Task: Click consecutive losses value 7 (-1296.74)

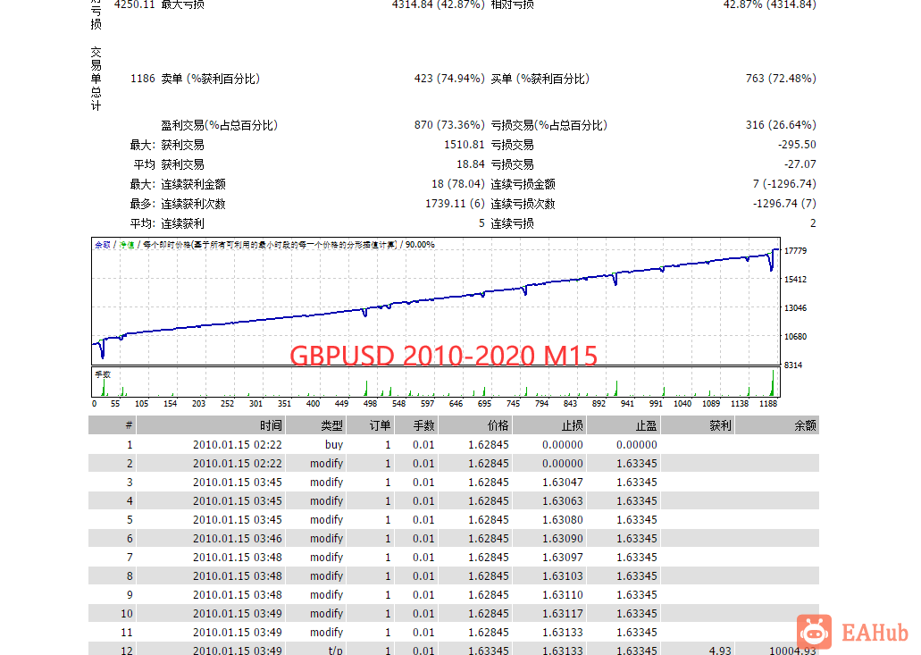Action: [x=784, y=184]
